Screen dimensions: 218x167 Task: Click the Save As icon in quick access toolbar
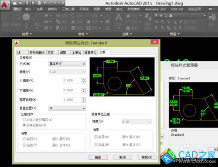(33, 3)
